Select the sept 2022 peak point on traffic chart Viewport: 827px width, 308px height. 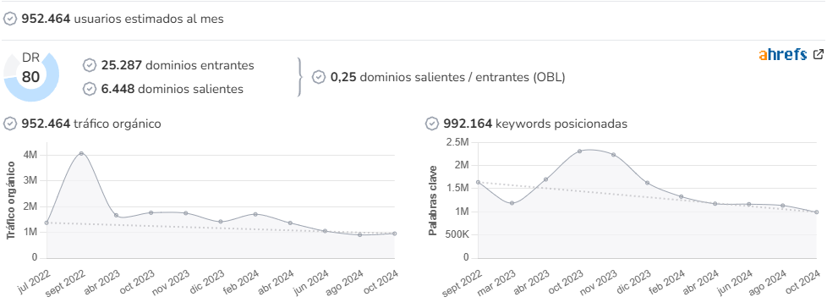[x=81, y=153]
